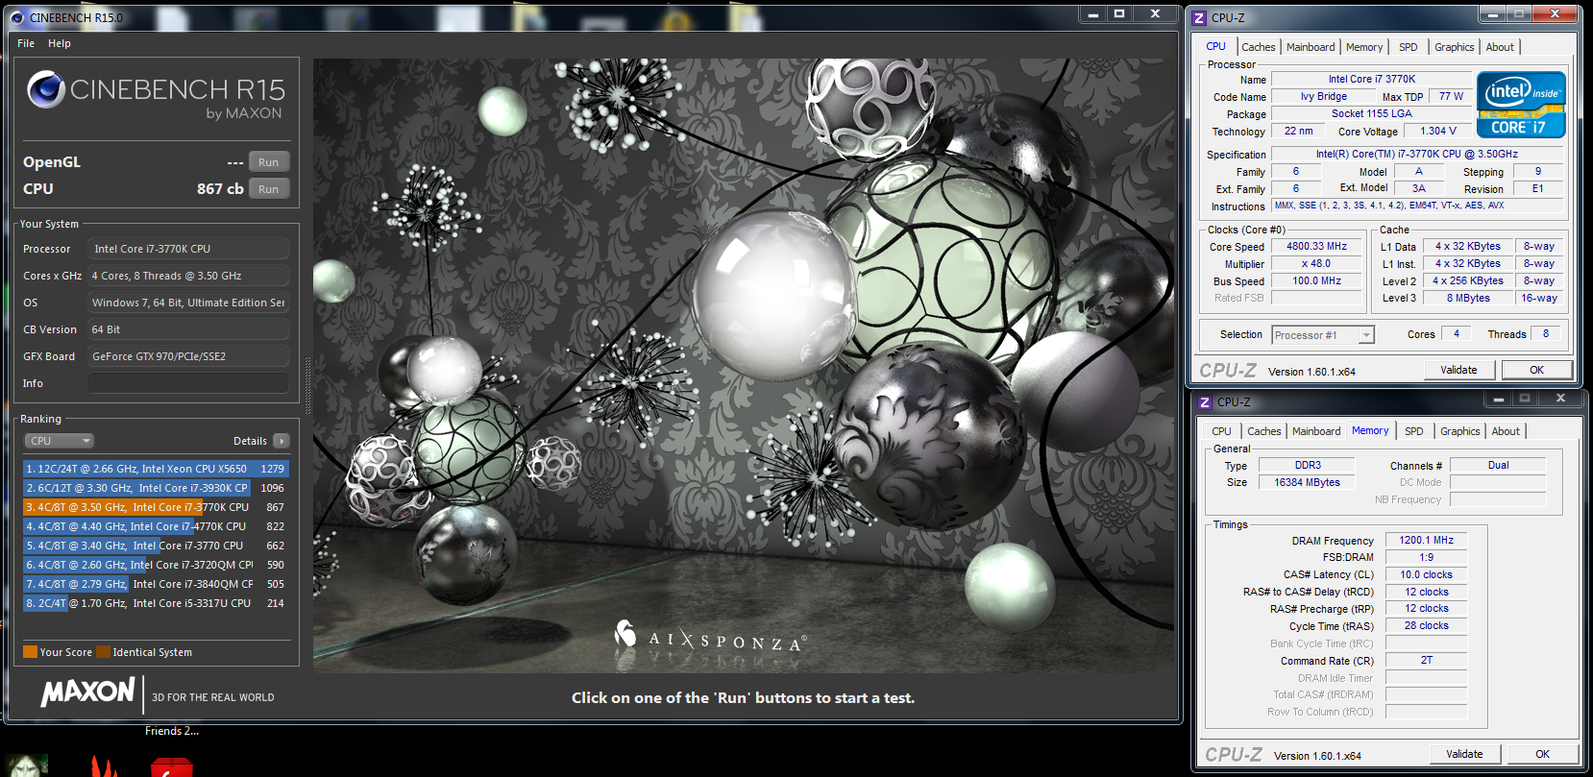This screenshot has height=777, width=1593.
Task: Click the 867 cb CPU score value
Action: tap(220, 189)
